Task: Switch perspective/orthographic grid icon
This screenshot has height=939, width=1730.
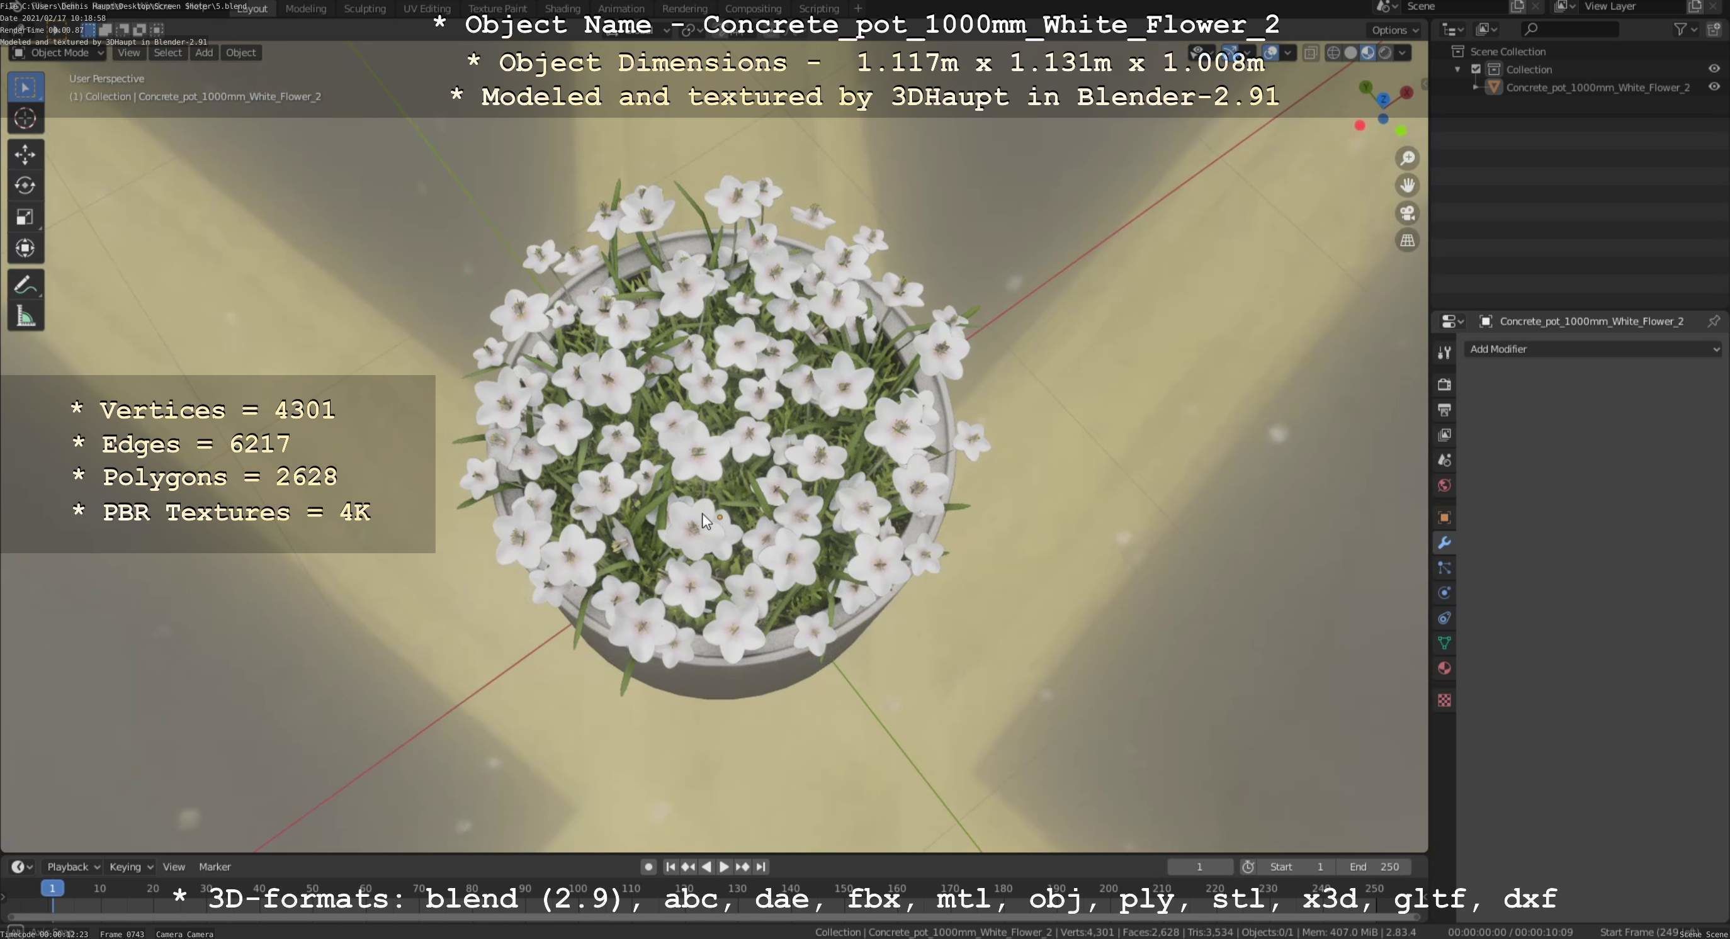Action: (1407, 240)
